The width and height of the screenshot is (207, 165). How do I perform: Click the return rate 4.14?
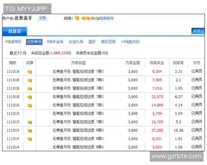(178, 105)
